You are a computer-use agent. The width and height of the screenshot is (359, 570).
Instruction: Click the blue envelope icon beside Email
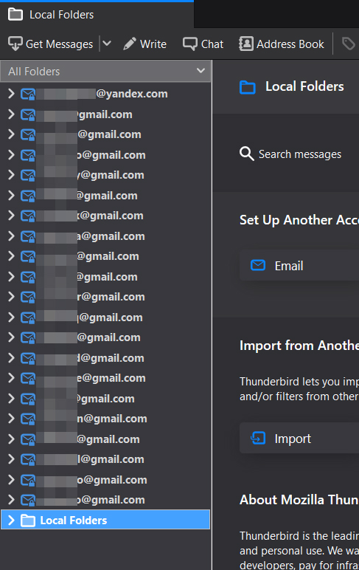pos(258,265)
